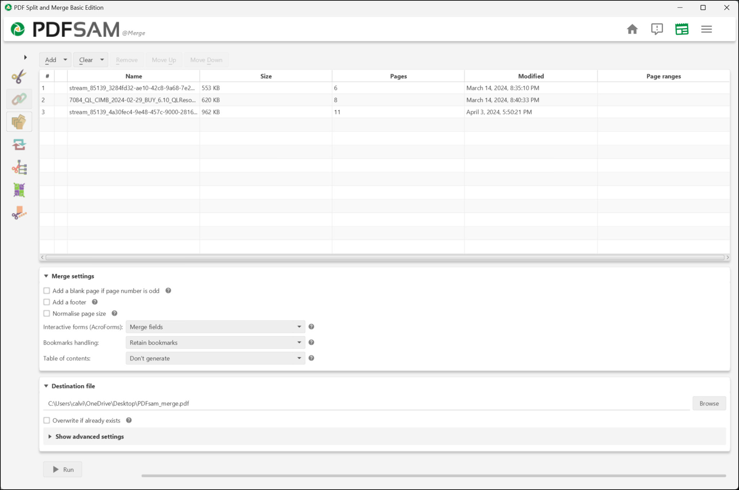
Task: Go to the PDFsam home screen
Action: click(632, 29)
